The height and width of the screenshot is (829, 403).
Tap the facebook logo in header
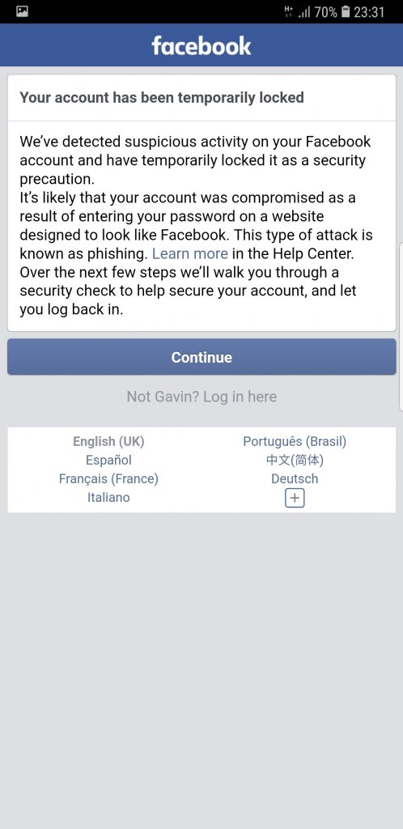pos(201,45)
